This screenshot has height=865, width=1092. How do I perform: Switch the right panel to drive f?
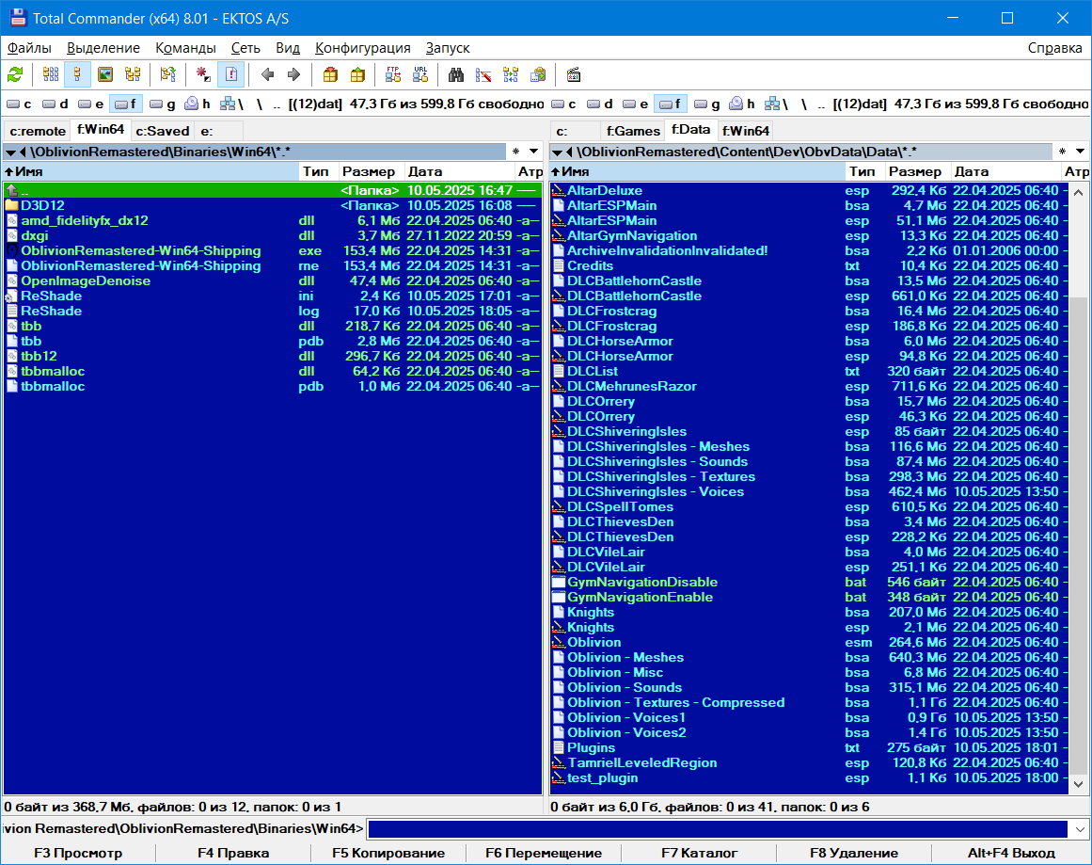click(671, 104)
